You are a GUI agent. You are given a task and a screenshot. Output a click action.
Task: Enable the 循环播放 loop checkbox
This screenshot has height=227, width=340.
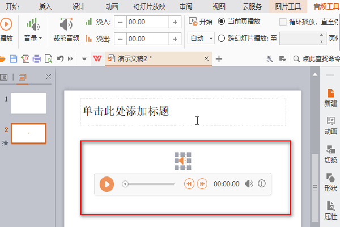click(x=283, y=22)
